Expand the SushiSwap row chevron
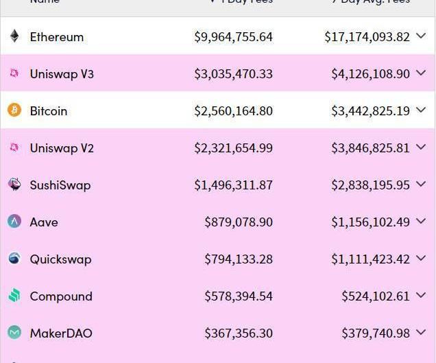Image resolution: width=436 pixels, height=363 pixels. [x=421, y=184]
